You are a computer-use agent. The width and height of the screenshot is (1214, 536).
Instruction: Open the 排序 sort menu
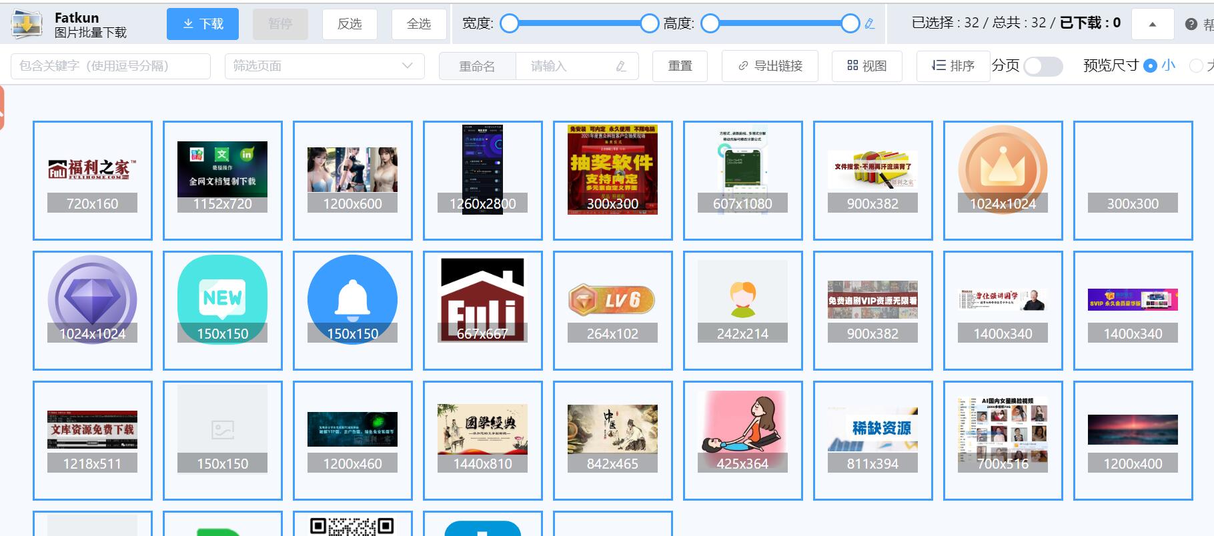[953, 66]
